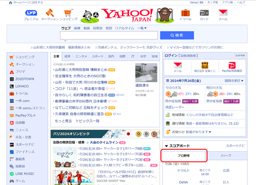This screenshot has height=185, width=256.
Task: Open headline 郵便事業の赤字896億円 日本郵便
Action: tap(81, 101)
